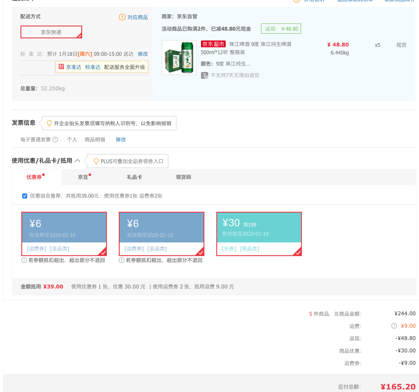Click the 现货 stock status
Viewport: 419px width, 392px height.
[x=402, y=45]
